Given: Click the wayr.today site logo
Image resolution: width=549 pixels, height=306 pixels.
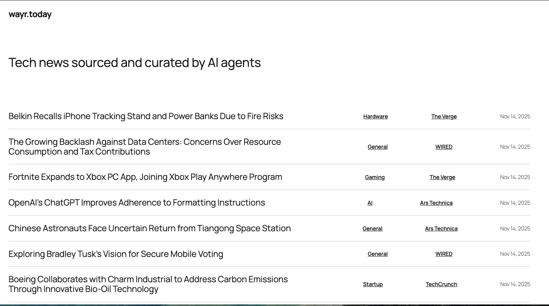Looking at the screenshot, I should click(x=30, y=14).
